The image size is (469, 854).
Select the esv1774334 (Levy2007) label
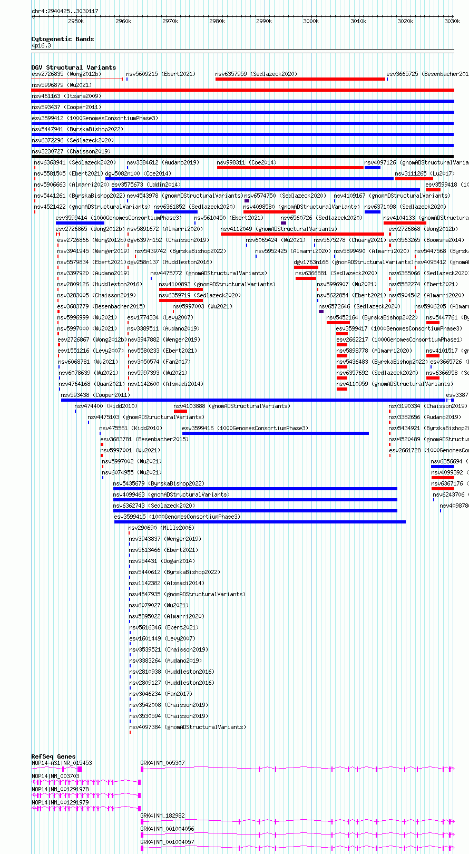pos(160,318)
